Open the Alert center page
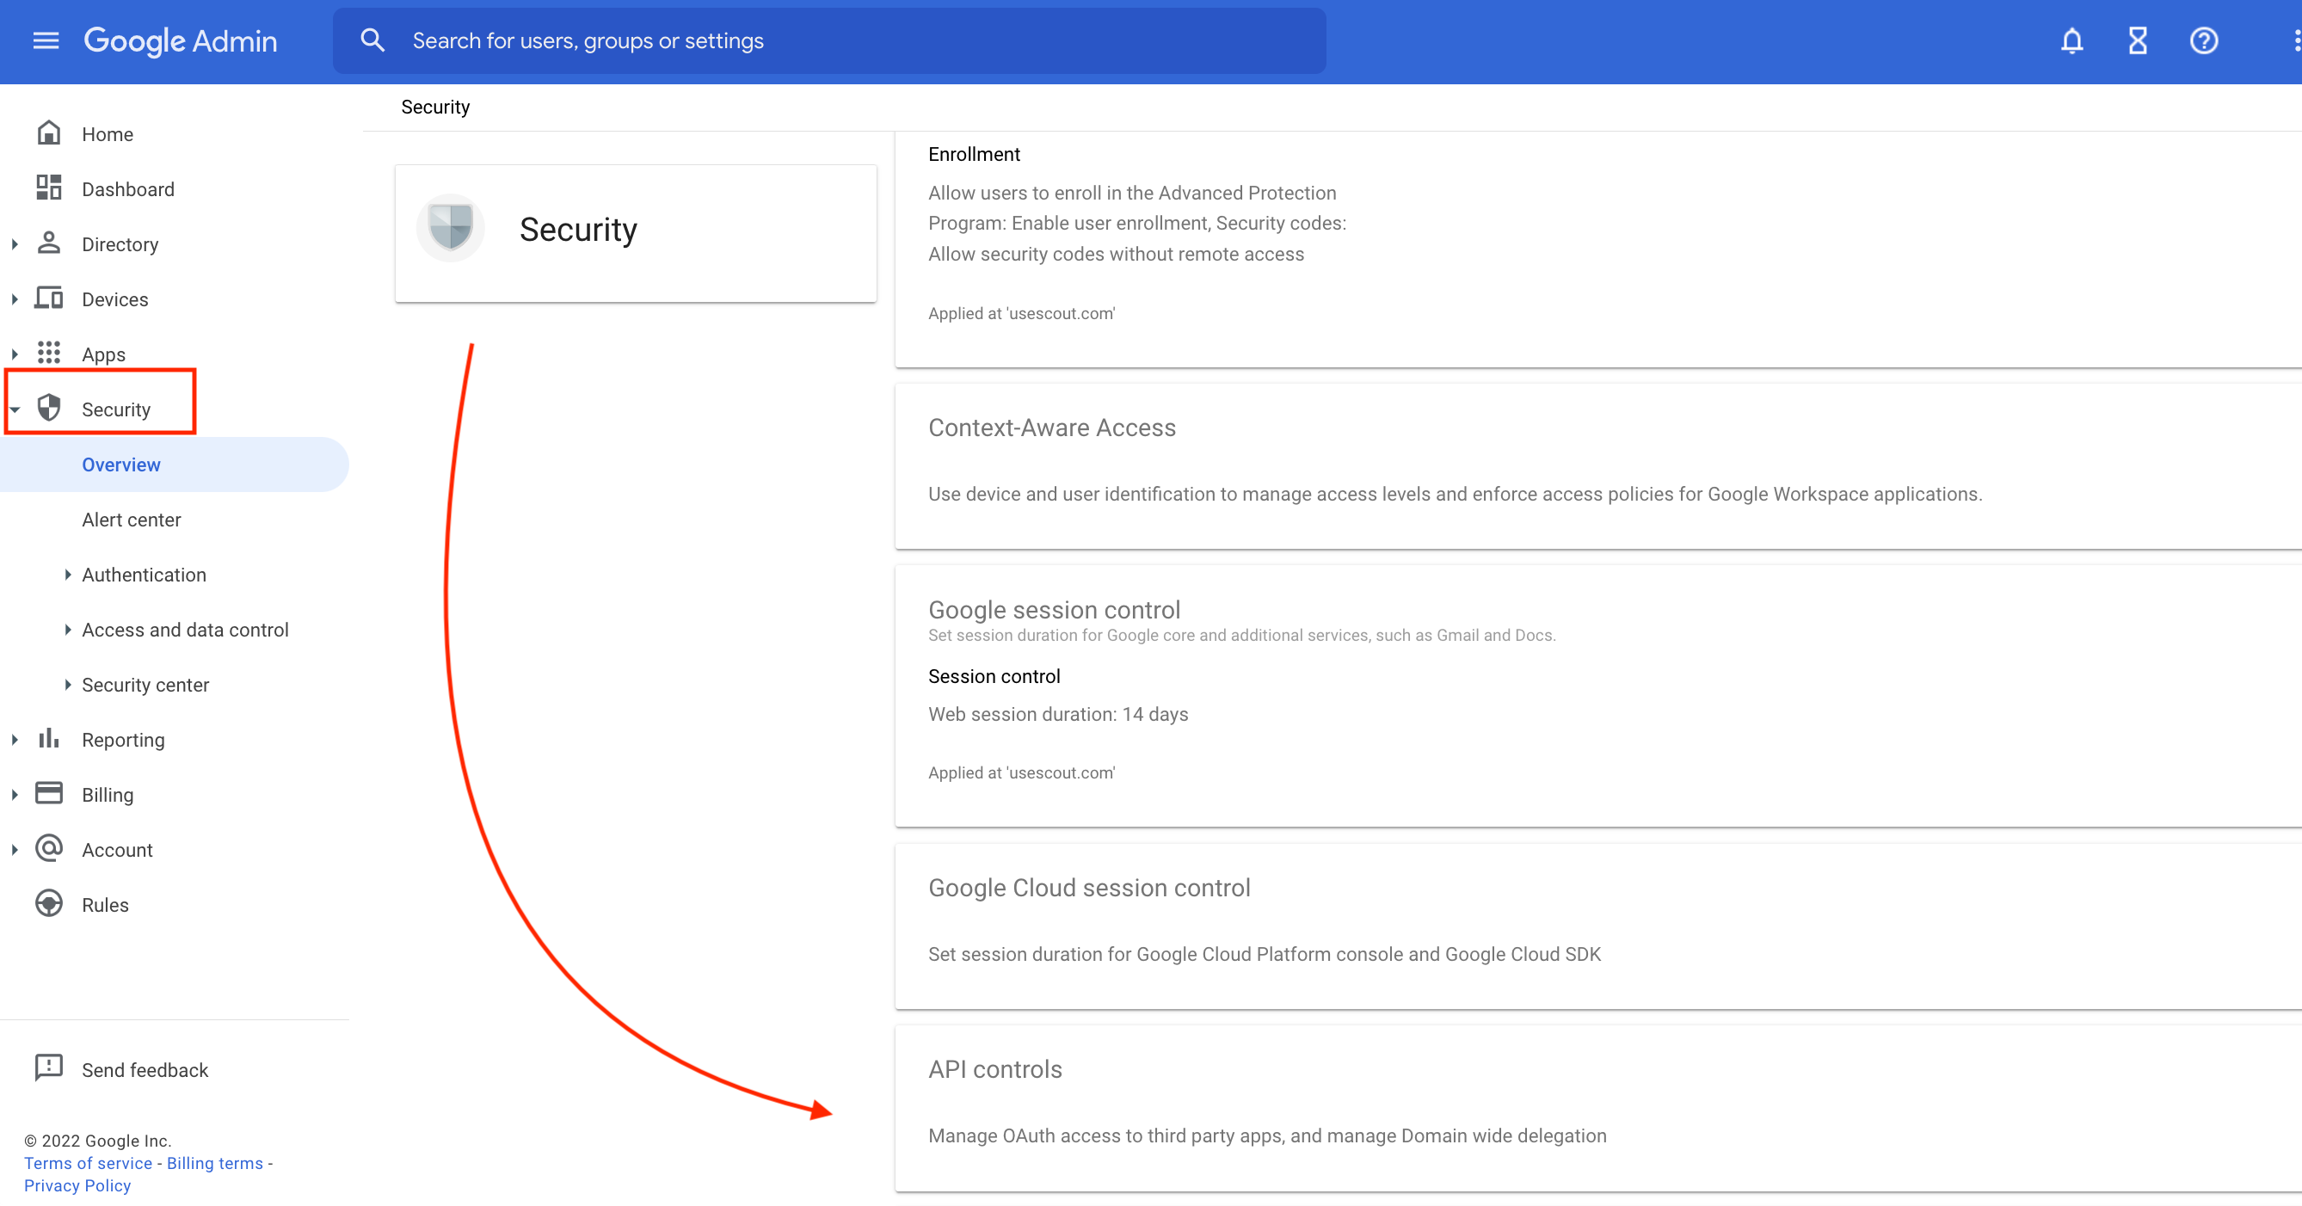 [132, 519]
